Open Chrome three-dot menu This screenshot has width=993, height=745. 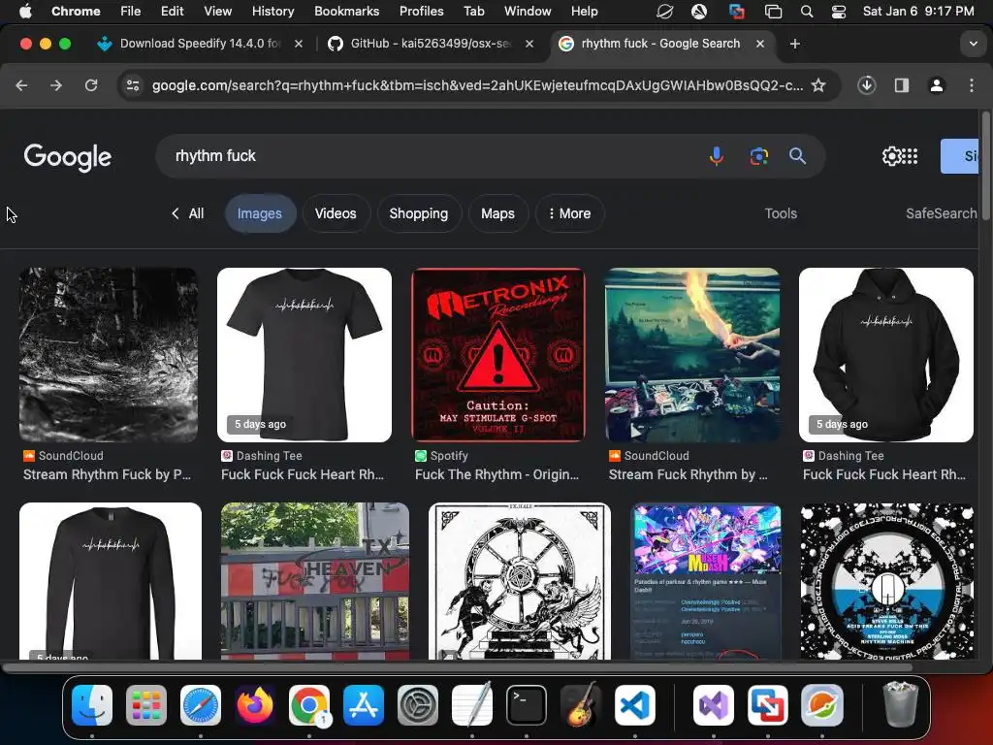pyautogui.click(x=972, y=85)
